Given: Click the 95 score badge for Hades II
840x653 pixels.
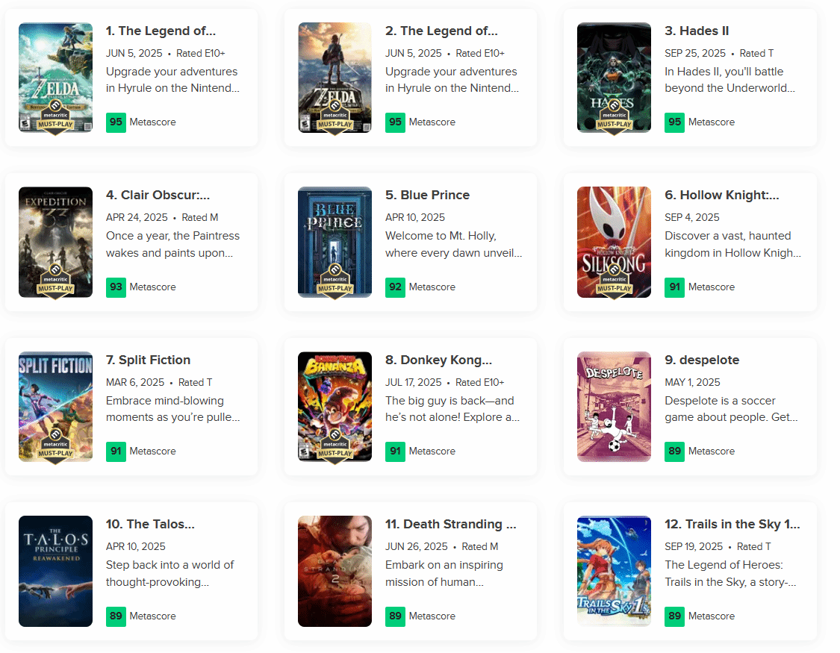Looking at the screenshot, I should (x=674, y=122).
